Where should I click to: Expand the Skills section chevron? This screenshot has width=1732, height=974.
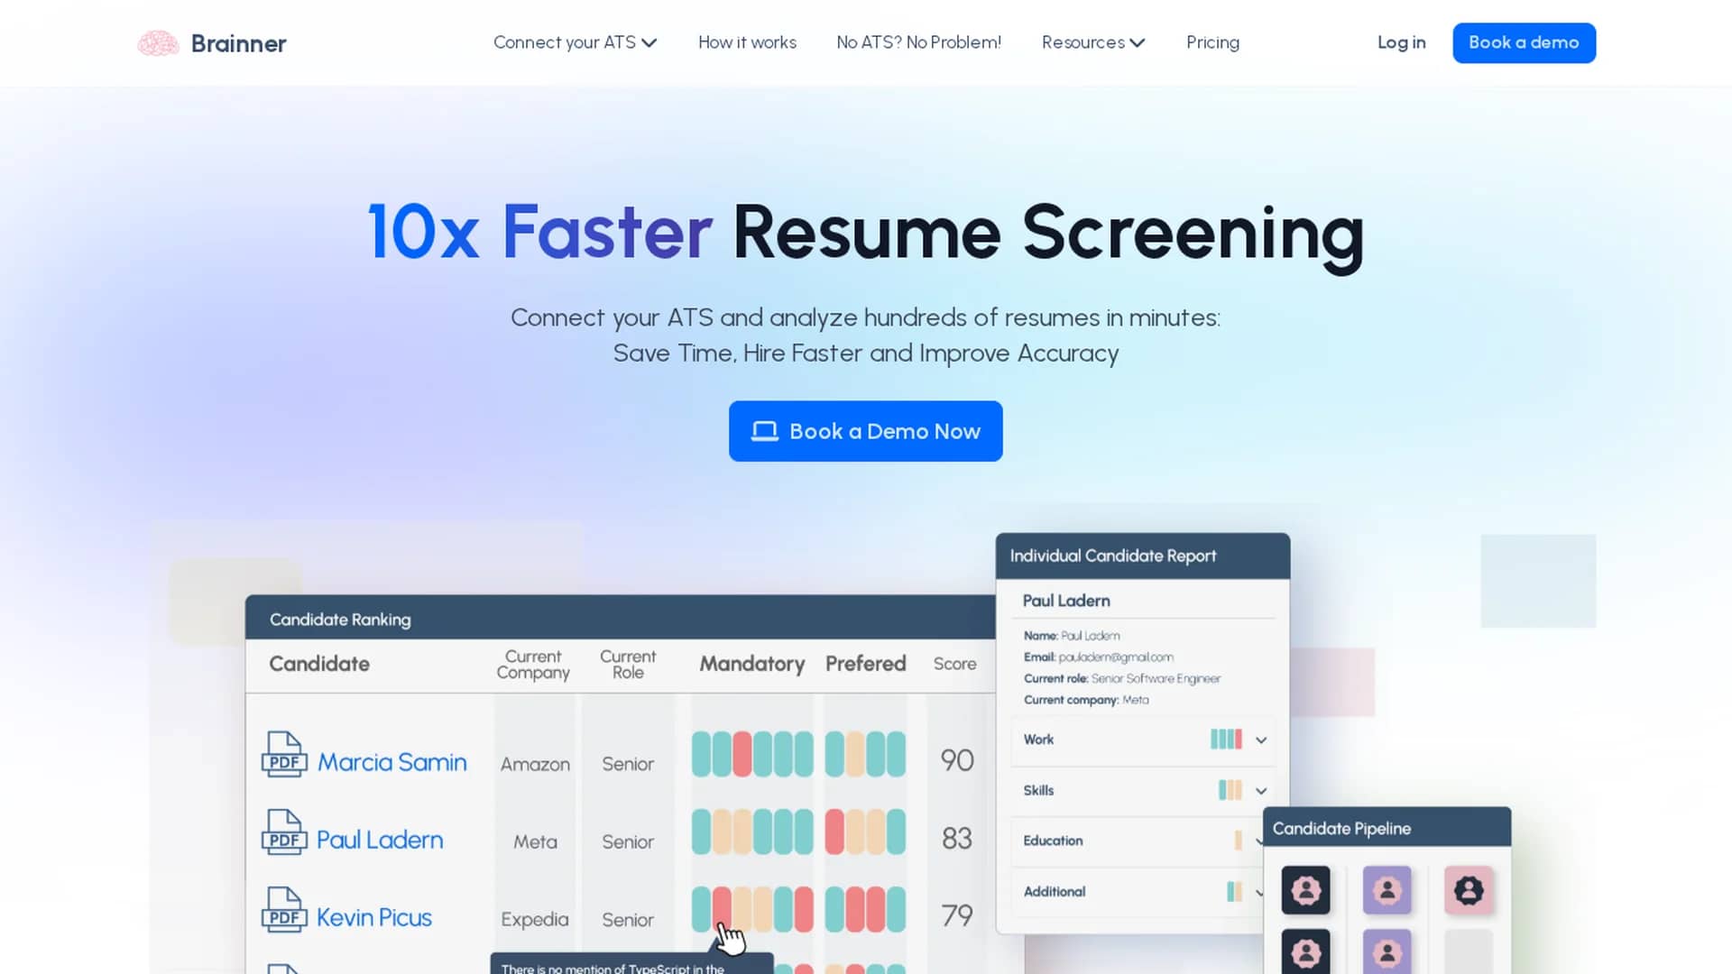coord(1261,791)
